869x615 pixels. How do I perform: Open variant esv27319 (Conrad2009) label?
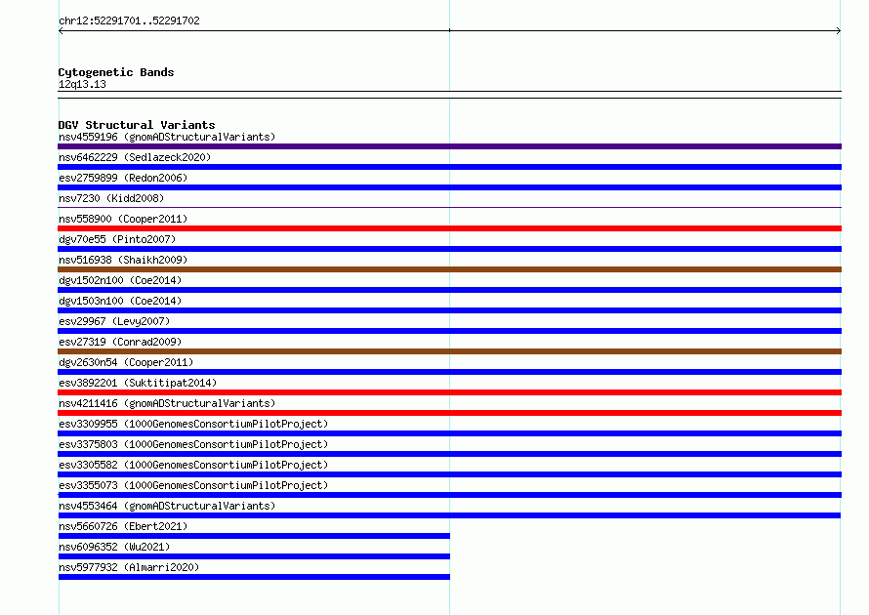point(120,342)
